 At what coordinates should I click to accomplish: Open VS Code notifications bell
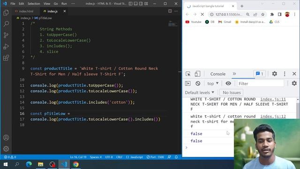(176, 157)
